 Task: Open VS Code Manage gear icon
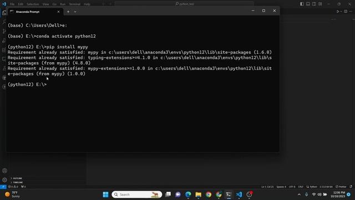(x=4, y=180)
